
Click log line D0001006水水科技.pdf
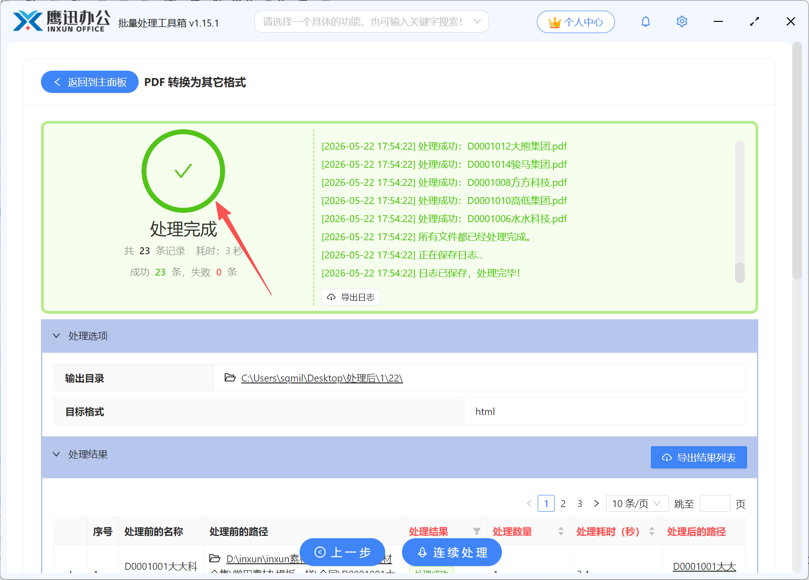pyautogui.click(x=444, y=219)
